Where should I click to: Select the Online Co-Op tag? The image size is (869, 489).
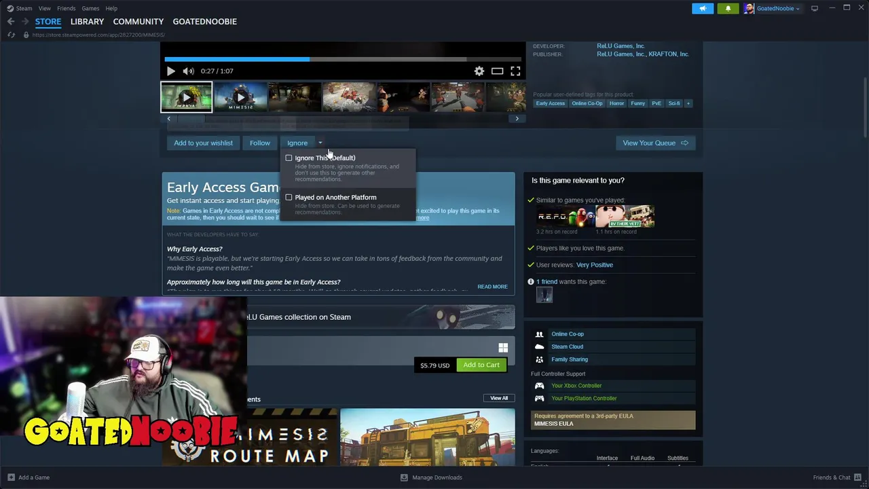pyautogui.click(x=587, y=103)
